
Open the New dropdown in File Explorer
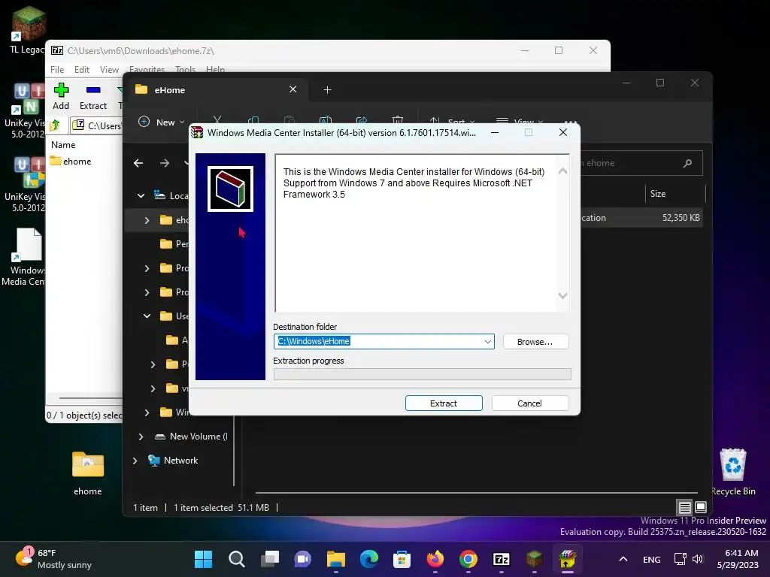(x=162, y=122)
